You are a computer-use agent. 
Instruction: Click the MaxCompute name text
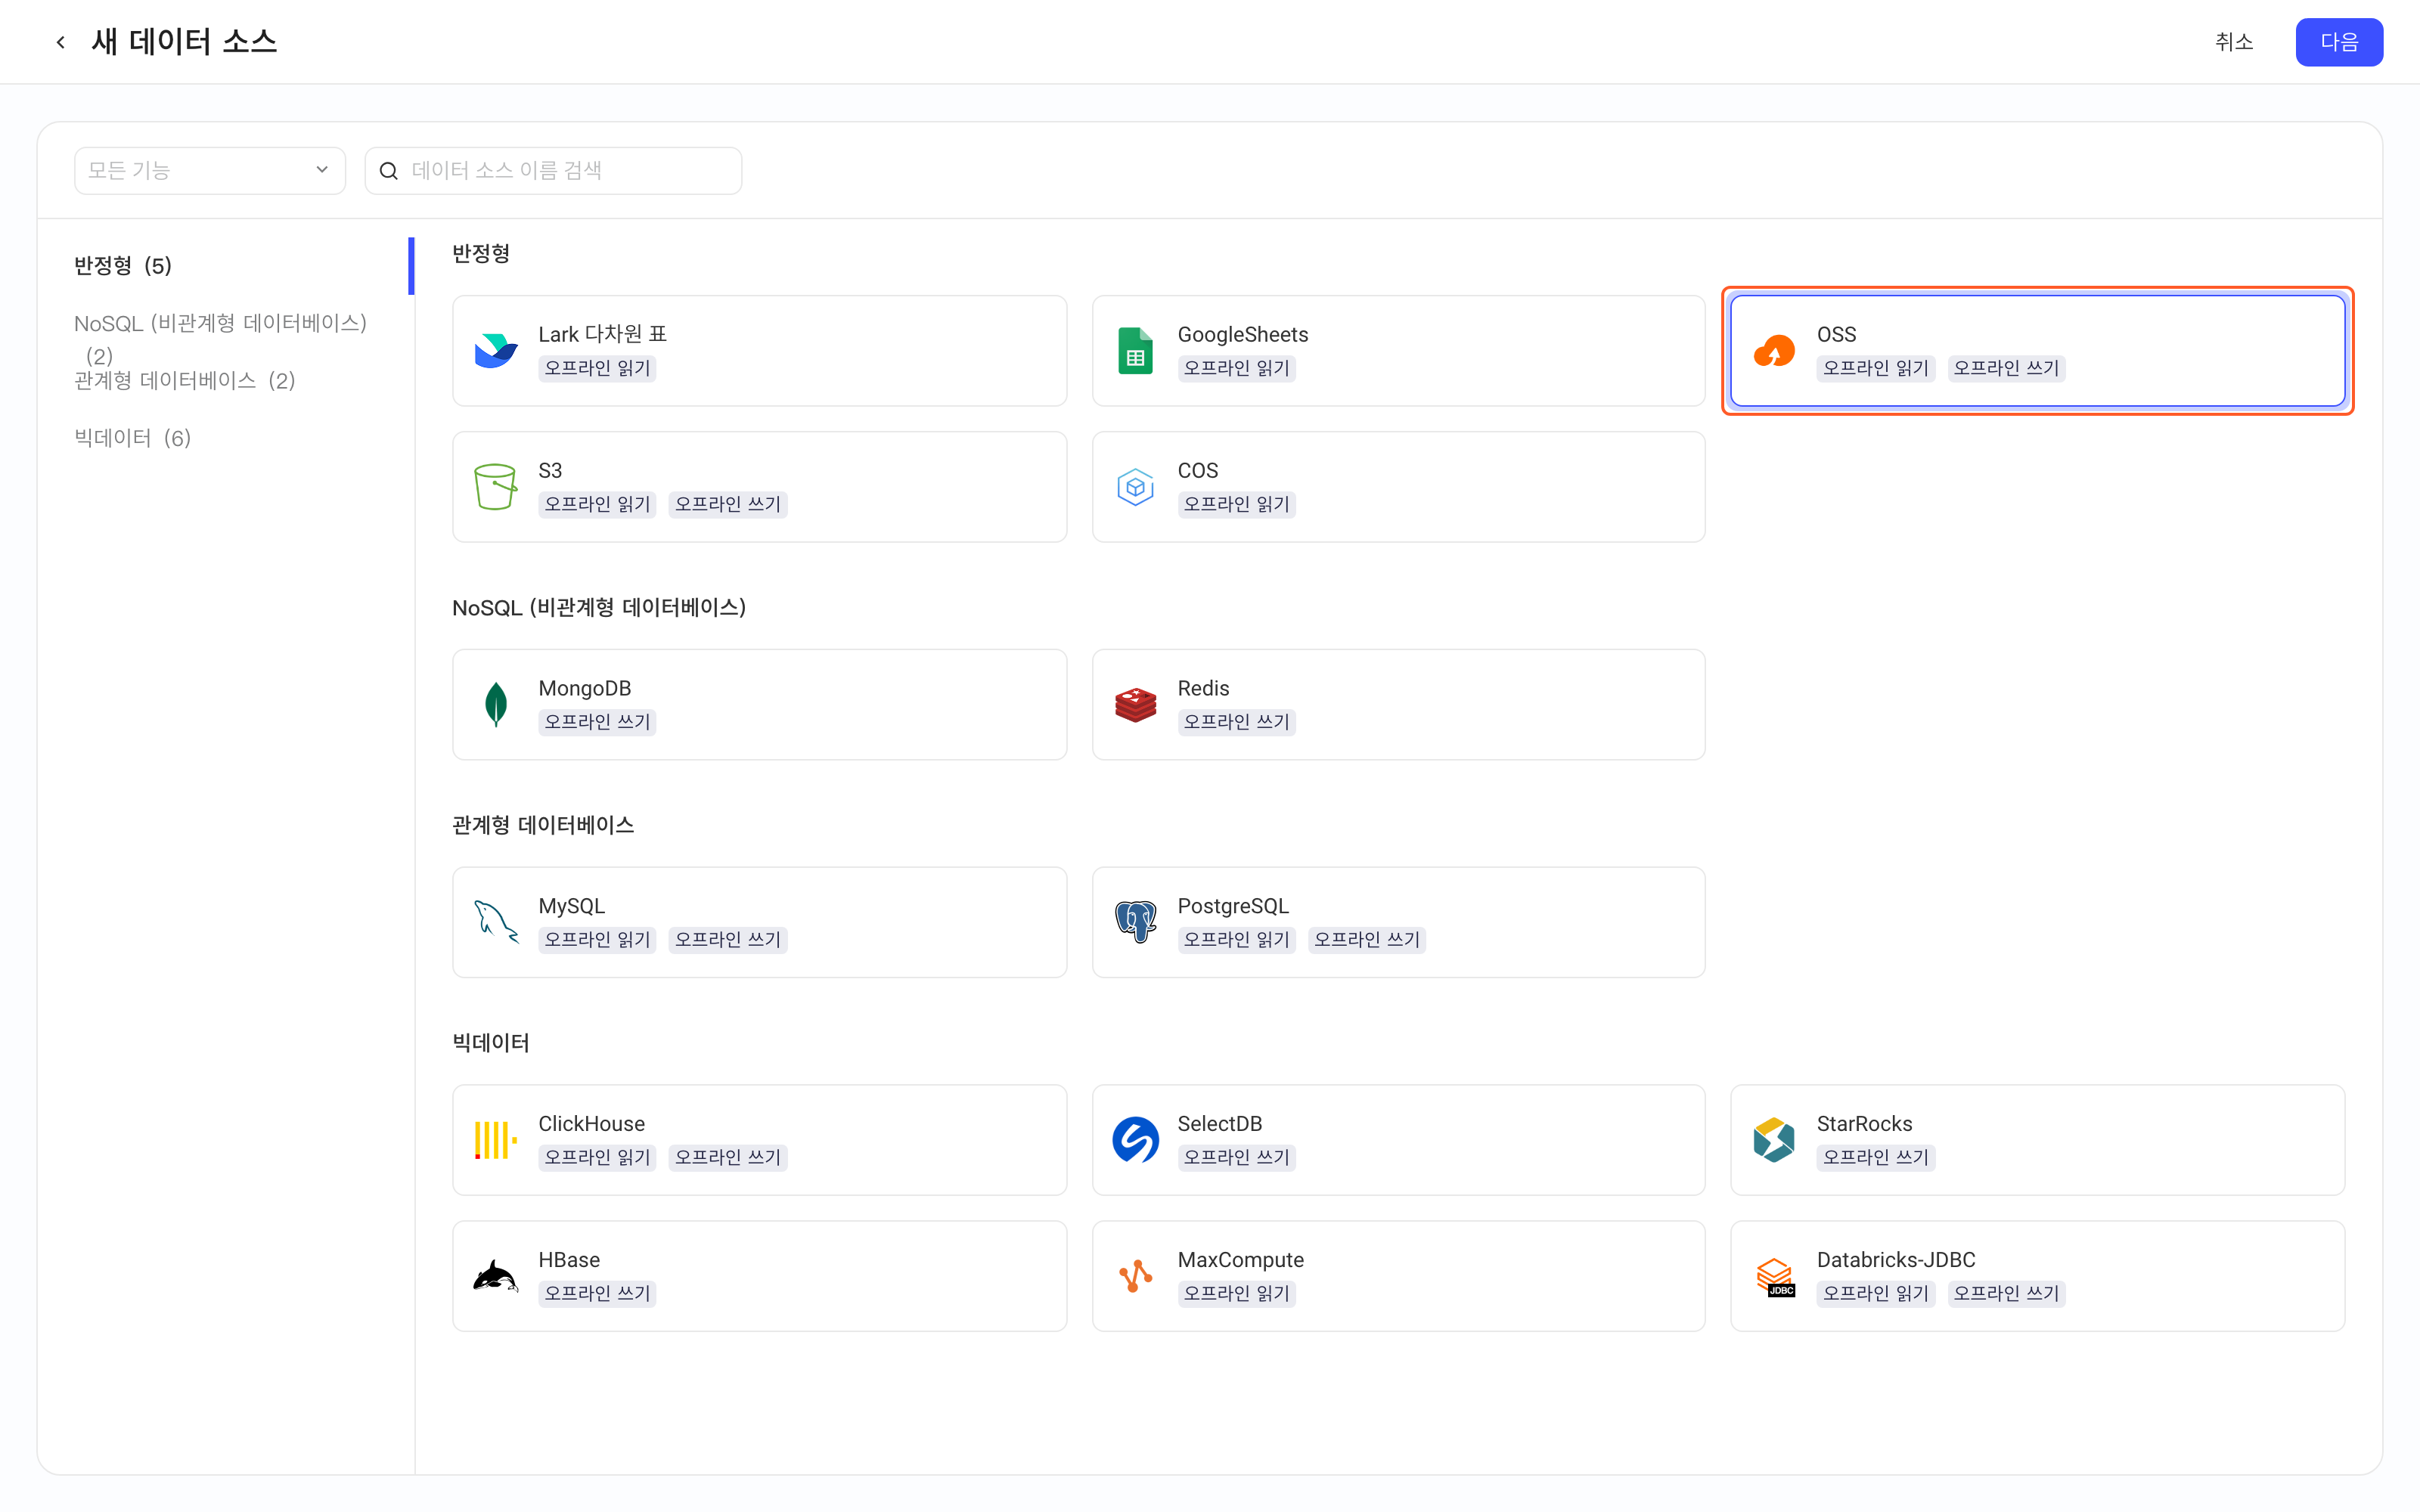coord(1241,1260)
